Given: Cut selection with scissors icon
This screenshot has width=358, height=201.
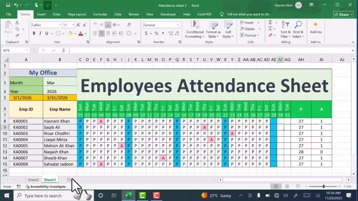Looking at the screenshot, I should [17, 23].
